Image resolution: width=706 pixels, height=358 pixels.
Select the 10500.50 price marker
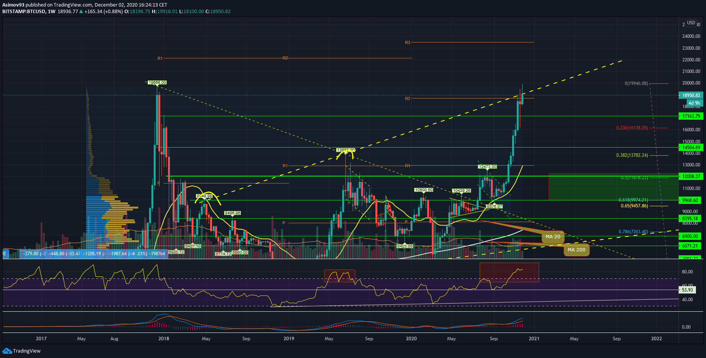423,190
